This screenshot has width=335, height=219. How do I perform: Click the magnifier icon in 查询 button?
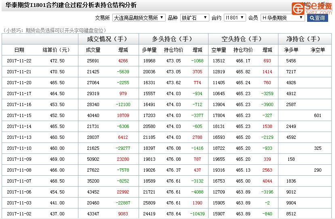[x=312, y=18]
